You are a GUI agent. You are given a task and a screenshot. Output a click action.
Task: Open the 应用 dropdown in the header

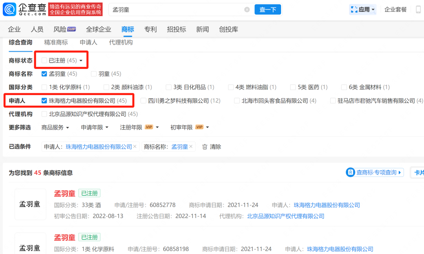pyautogui.click(x=363, y=10)
